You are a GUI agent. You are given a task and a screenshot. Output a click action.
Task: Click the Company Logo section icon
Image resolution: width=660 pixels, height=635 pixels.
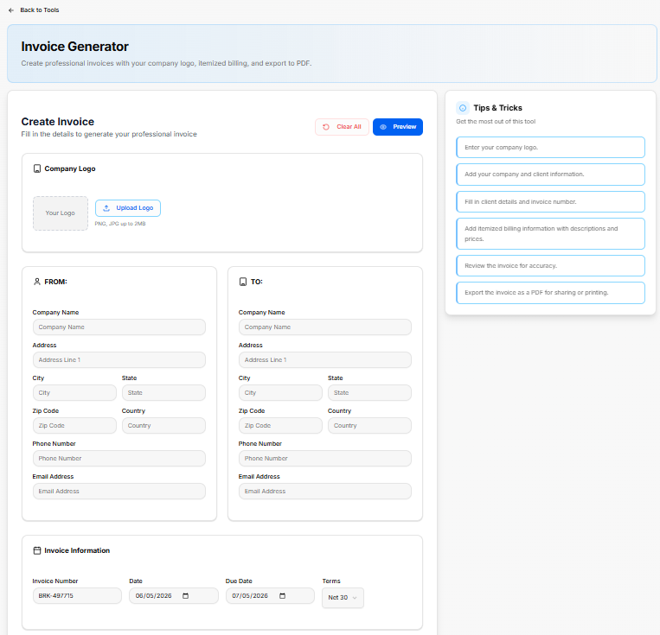tap(37, 168)
